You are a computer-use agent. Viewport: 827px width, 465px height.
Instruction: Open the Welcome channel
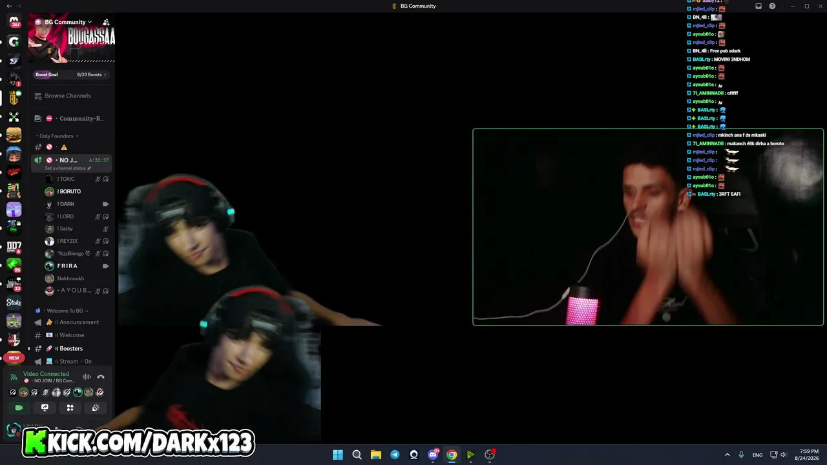[x=71, y=335]
